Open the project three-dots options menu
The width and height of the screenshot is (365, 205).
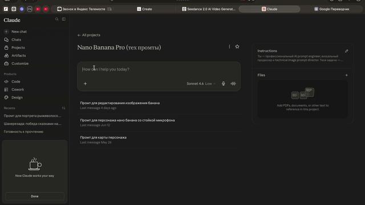(x=229, y=47)
